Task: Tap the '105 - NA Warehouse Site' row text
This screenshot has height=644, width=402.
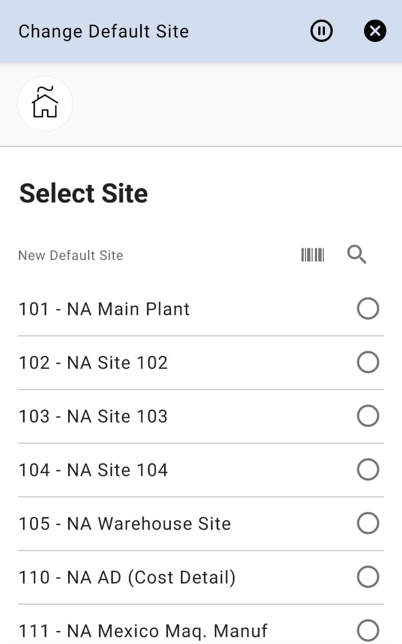Action: click(x=125, y=524)
